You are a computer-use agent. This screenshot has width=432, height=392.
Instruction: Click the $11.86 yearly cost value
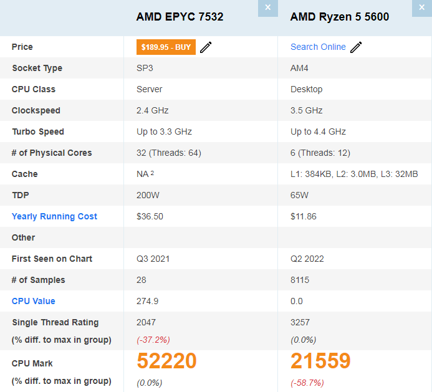[x=304, y=216]
